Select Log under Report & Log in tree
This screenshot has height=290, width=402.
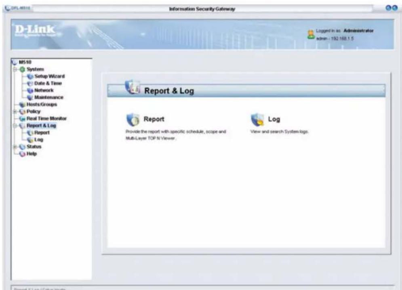(39, 140)
